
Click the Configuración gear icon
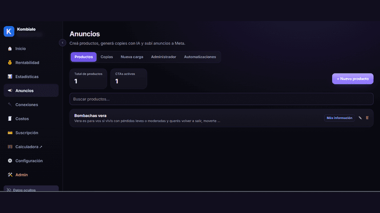[10, 160]
